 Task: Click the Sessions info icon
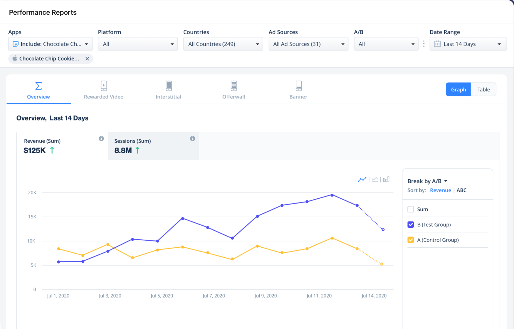pos(192,138)
